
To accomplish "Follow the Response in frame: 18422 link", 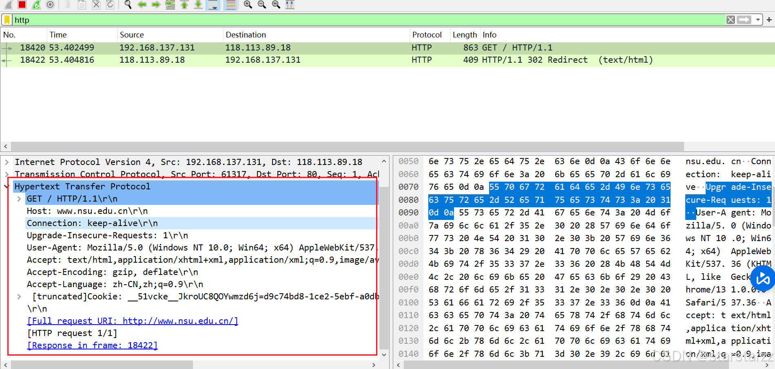I will 92,345.
